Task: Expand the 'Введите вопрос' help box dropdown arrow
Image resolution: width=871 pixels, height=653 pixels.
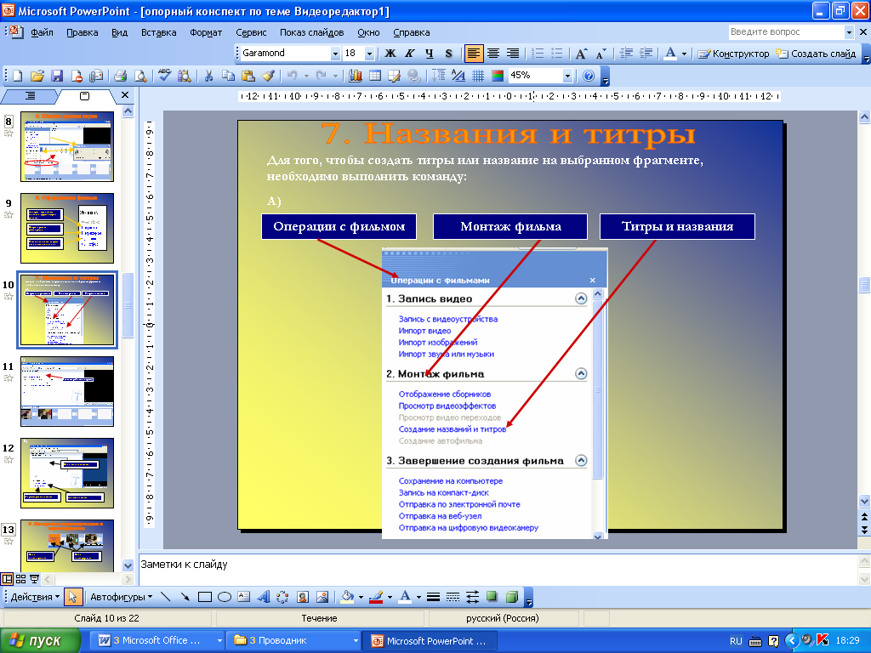Action: pos(849,32)
